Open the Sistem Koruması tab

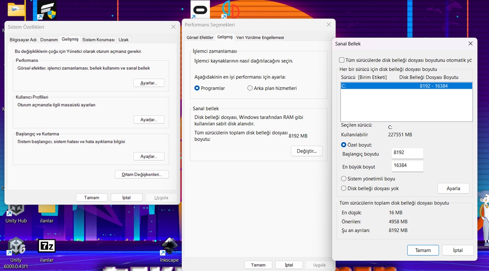98,40
